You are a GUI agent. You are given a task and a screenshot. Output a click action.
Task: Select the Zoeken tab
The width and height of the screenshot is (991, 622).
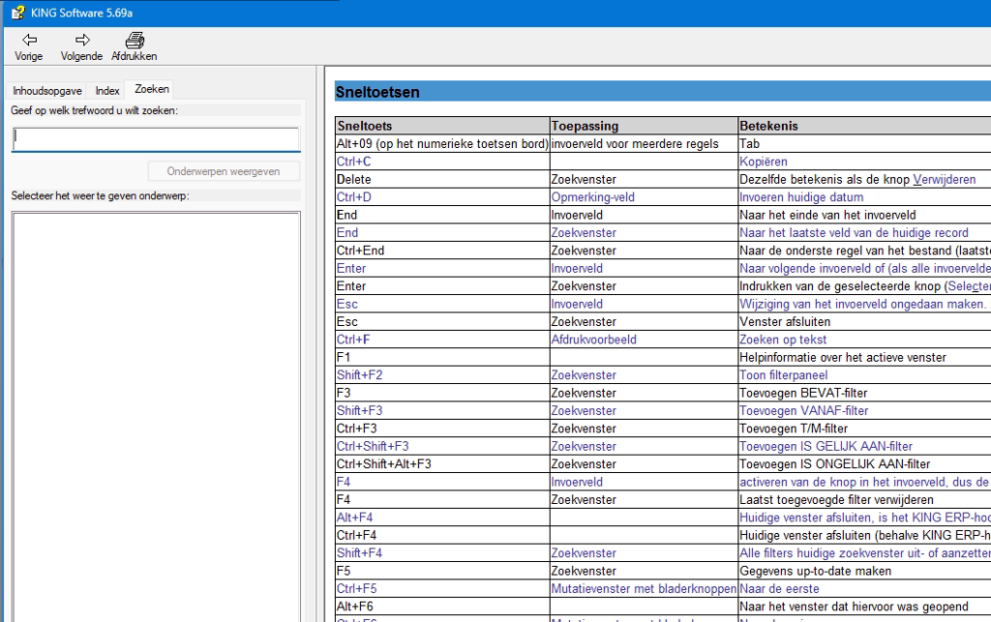point(150,90)
